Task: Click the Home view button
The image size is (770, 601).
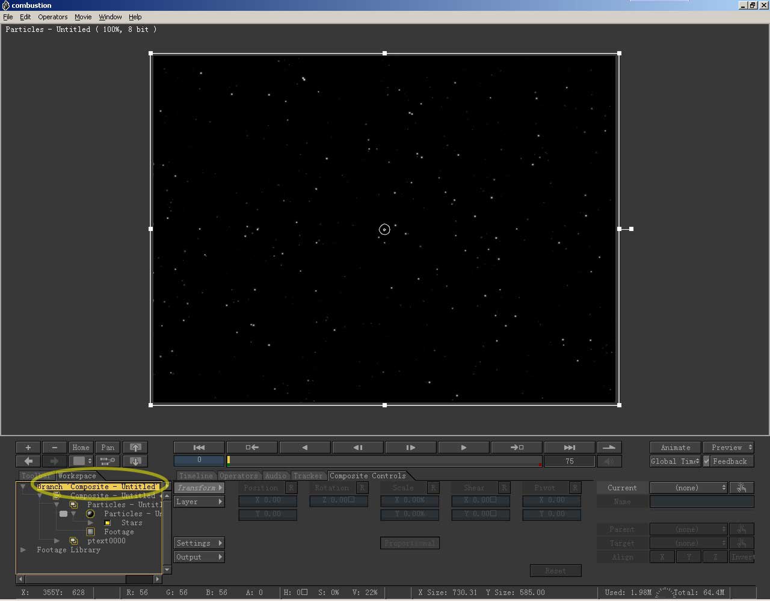Action: tap(81, 448)
